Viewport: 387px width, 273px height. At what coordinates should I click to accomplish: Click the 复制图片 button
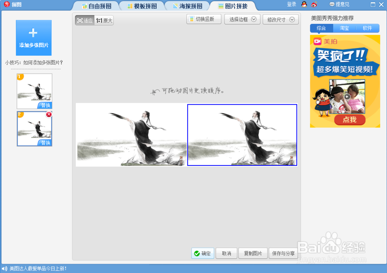click(x=253, y=253)
